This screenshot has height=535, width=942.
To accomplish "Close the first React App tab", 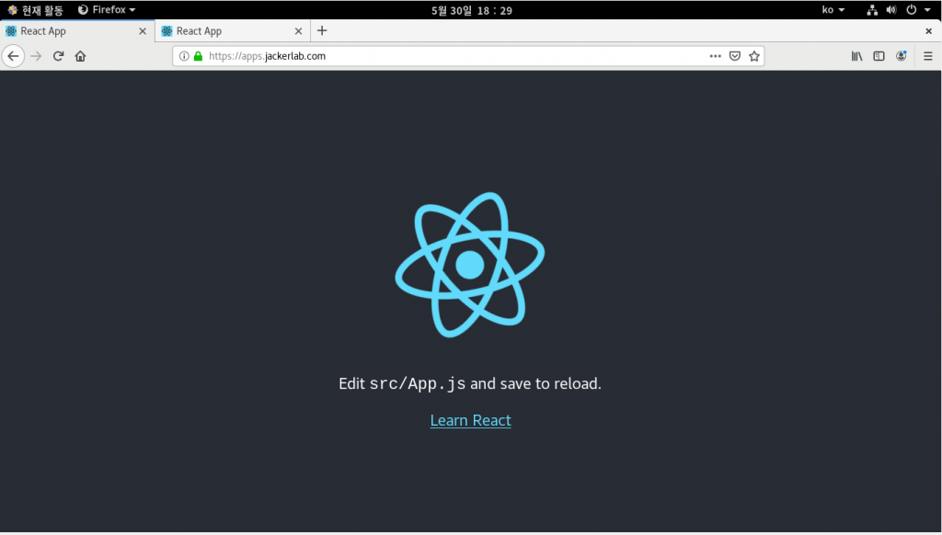I will click(x=143, y=31).
